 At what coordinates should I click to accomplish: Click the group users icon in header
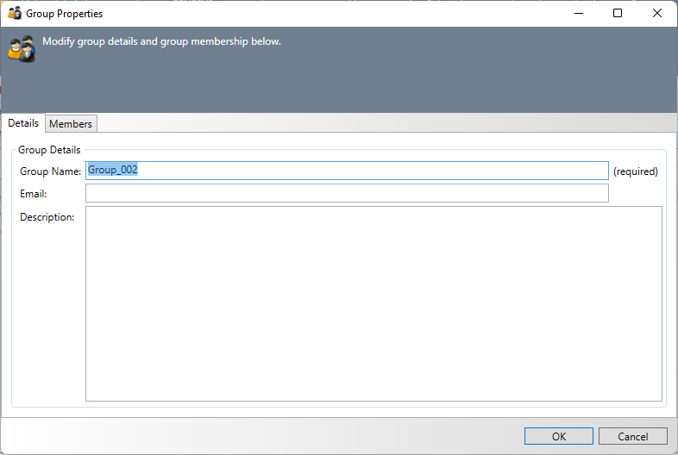[x=22, y=48]
